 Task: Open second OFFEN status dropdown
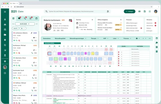tap(118, 30)
